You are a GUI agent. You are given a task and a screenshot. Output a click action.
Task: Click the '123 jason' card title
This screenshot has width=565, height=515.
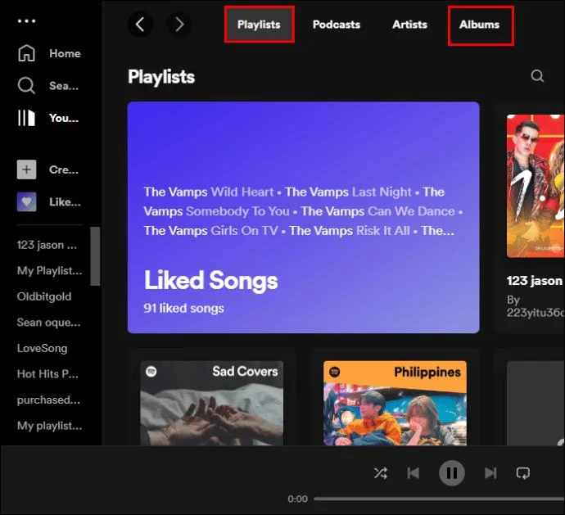coord(535,280)
